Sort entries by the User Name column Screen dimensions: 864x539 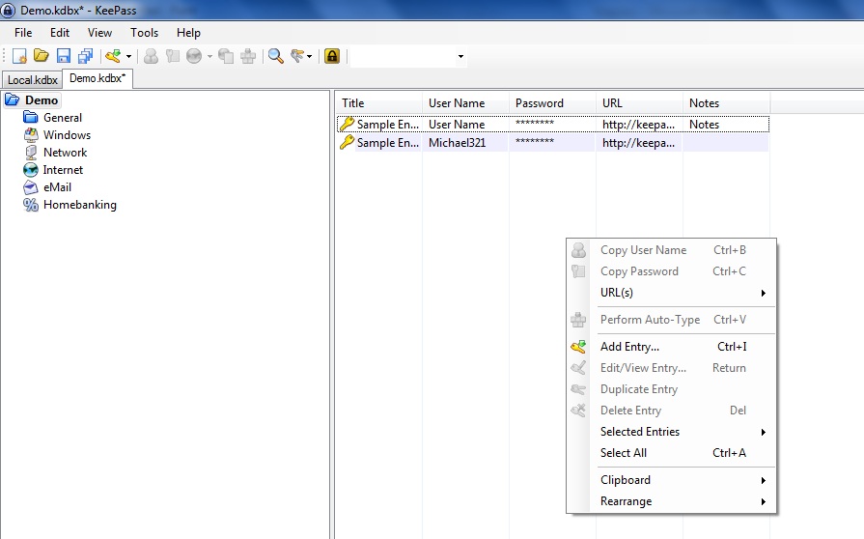click(x=465, y=103)
